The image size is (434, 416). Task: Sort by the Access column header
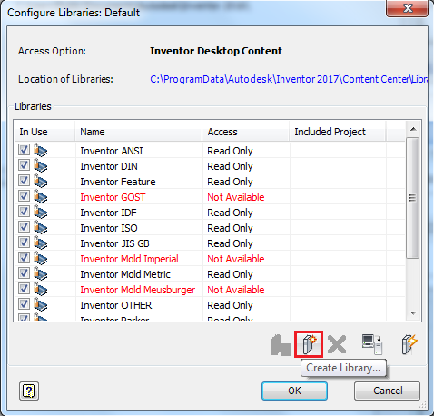click(246, 132)
